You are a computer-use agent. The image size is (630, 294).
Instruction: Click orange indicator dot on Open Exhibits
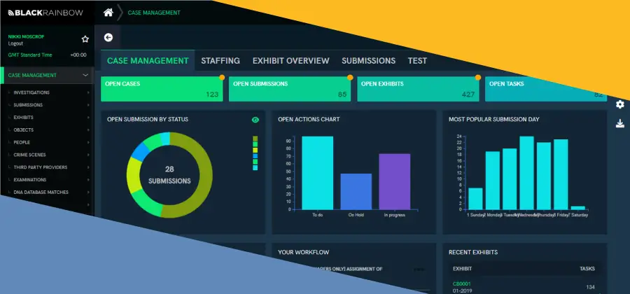coord(478,78)
